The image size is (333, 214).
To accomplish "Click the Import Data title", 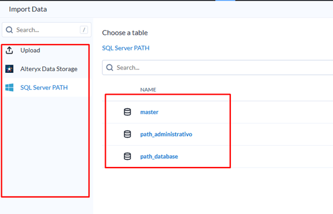I will [28, 9].
